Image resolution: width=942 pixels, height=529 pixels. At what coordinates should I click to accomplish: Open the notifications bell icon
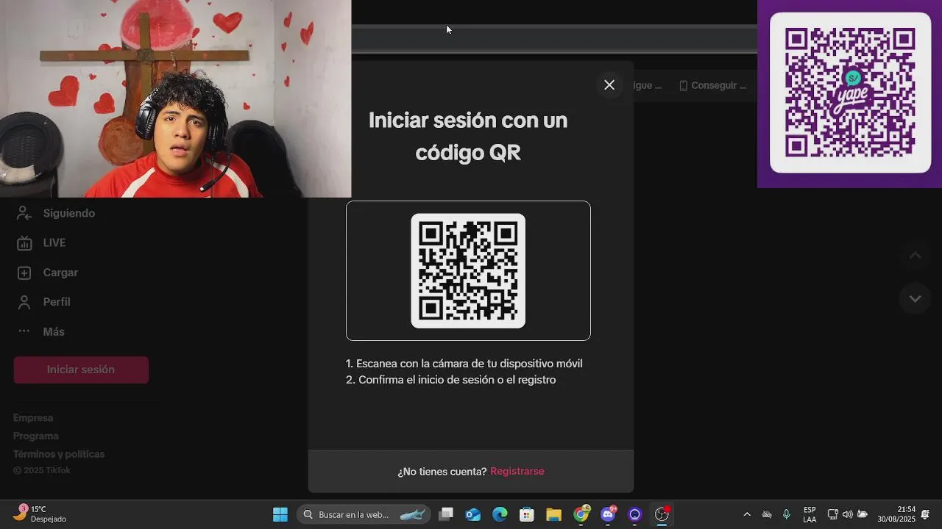(x=926, y=514)
